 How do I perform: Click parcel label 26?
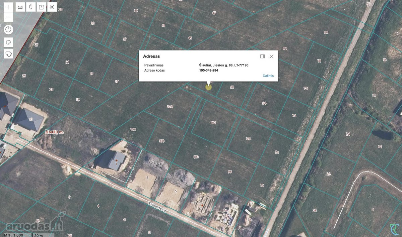329,174
